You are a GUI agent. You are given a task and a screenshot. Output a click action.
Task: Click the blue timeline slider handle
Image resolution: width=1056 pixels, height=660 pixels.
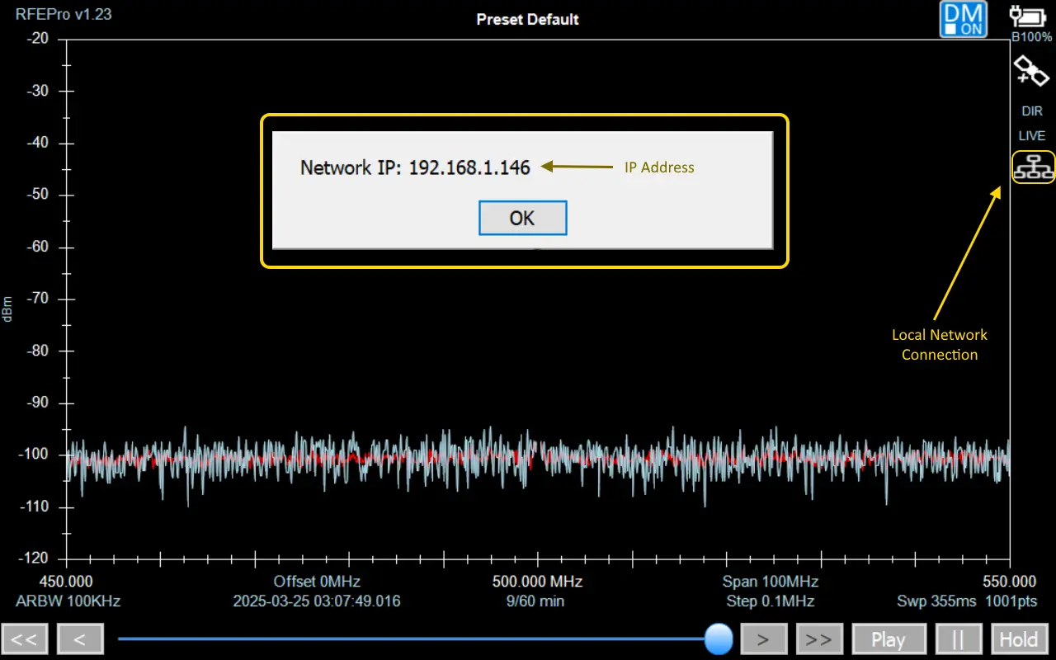pyautogui.click(x=719, y=639)
